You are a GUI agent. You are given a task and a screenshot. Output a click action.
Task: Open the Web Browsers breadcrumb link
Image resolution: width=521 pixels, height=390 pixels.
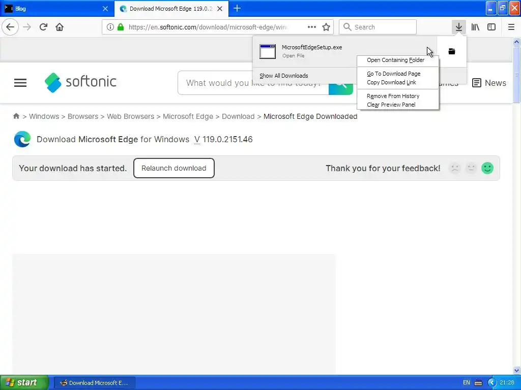(x=131, y=116)
